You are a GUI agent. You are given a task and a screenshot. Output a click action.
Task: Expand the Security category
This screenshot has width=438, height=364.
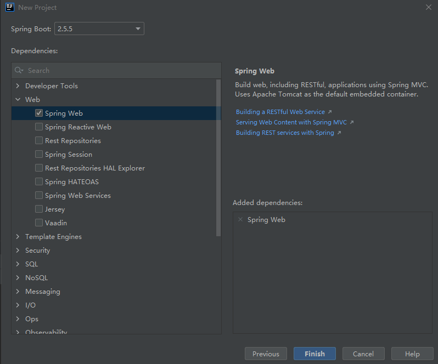tap(18, 250)
